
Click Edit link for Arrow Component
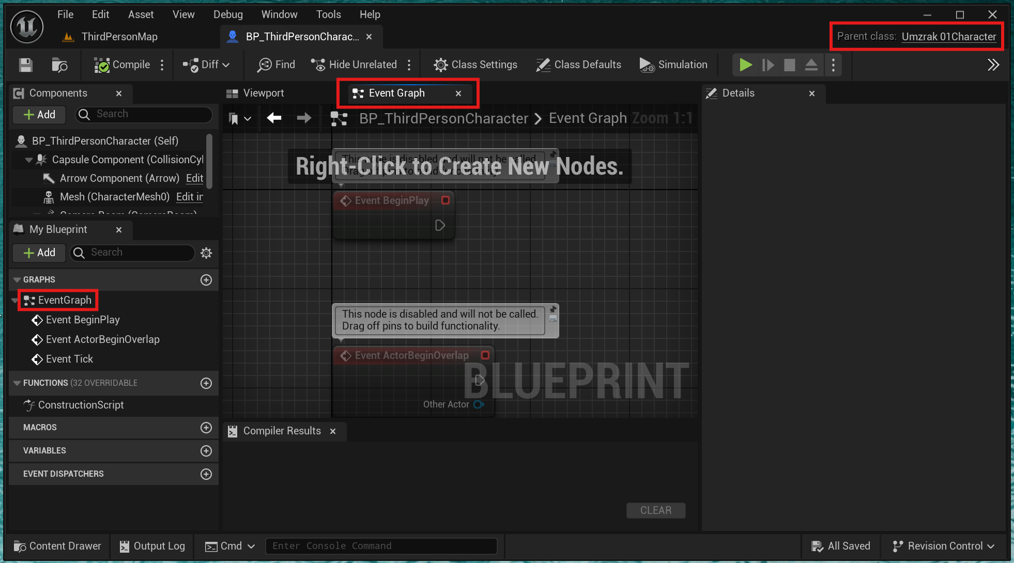click(x=194, y=178)
